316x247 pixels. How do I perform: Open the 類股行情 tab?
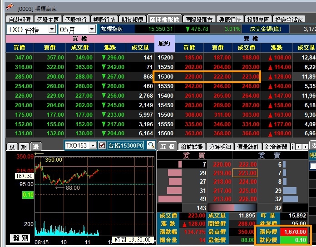[104, 20]
